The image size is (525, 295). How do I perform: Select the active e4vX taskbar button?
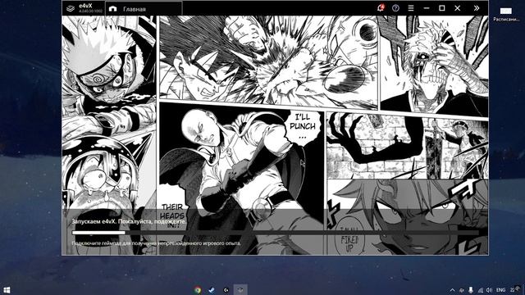(x=240, y=289)
